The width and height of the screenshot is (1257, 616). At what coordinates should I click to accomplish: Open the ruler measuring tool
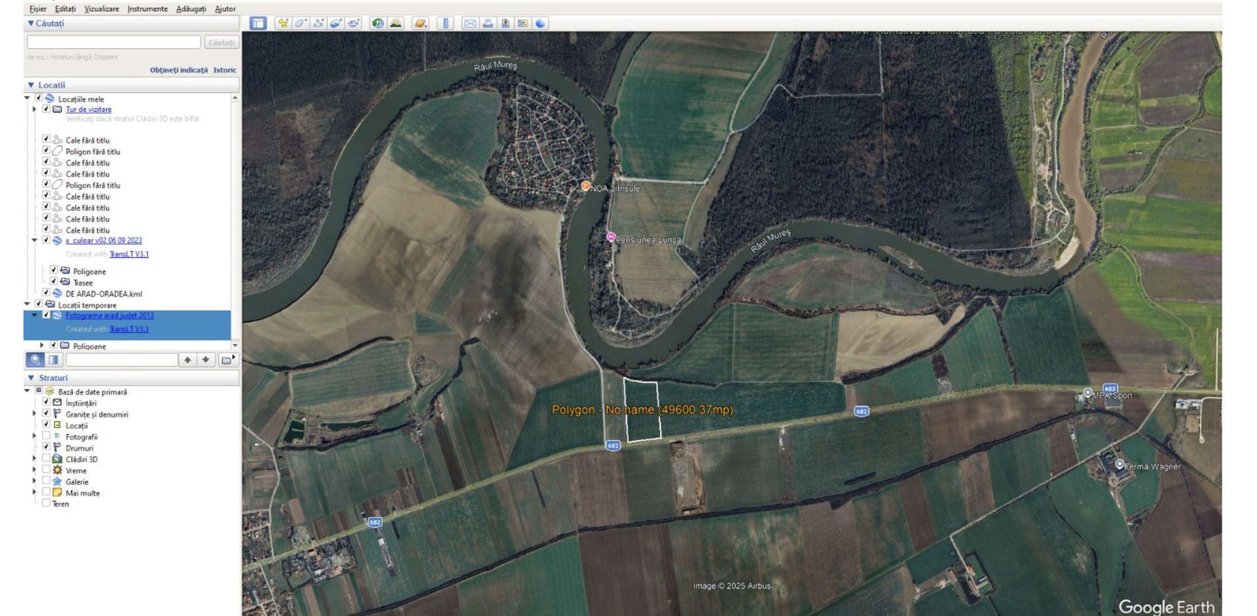[445, 24]
